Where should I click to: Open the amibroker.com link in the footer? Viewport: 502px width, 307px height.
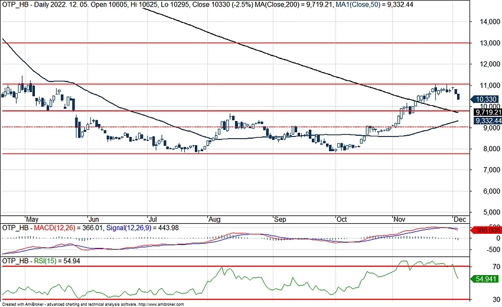(161, 304)
